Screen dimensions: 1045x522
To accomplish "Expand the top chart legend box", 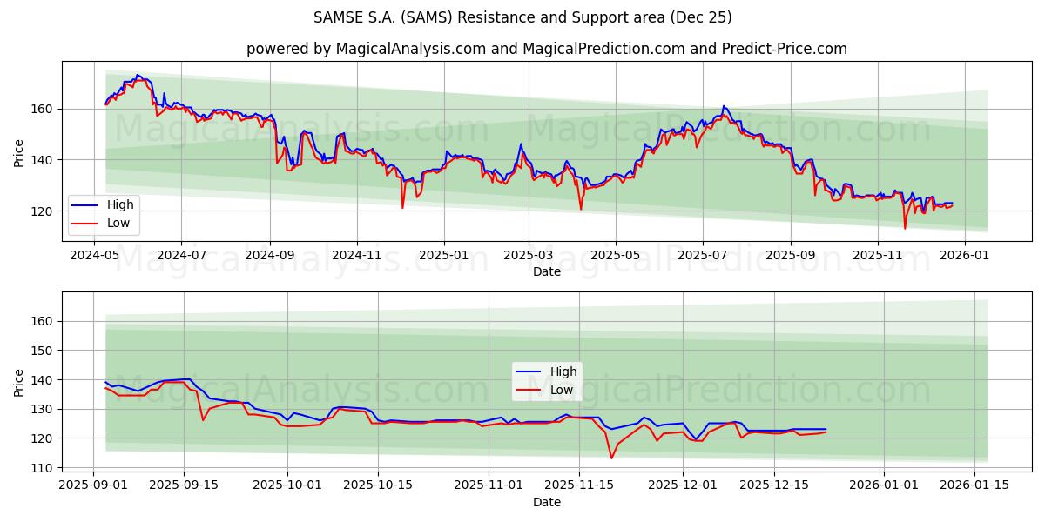I will pos(104,213).
